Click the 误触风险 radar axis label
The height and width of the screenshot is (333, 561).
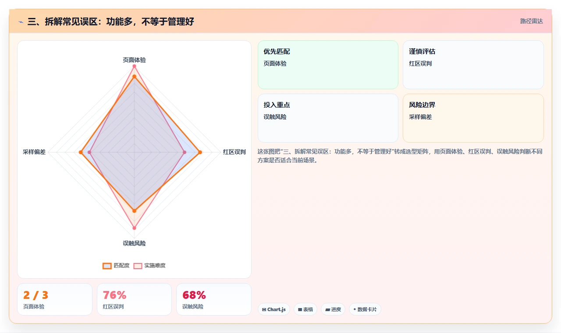click(x=134, y=243)
